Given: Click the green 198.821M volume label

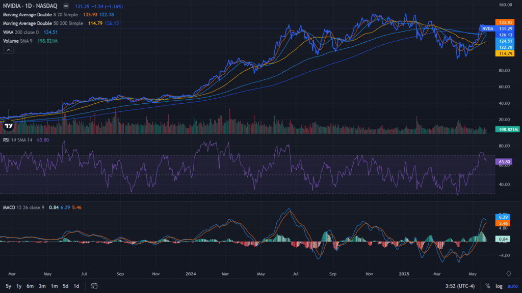Looking at the screenshot, I should (507, 130).
